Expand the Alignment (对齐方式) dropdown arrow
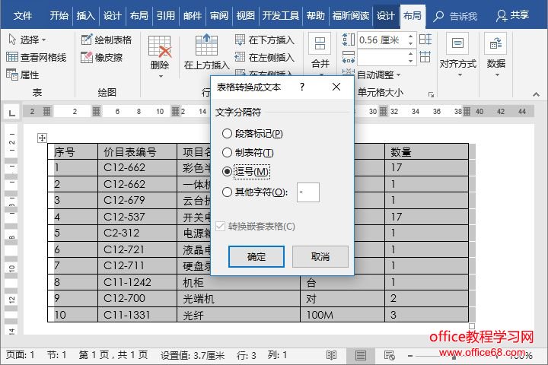This screenshot has height=365, width=548. (460, 75)
